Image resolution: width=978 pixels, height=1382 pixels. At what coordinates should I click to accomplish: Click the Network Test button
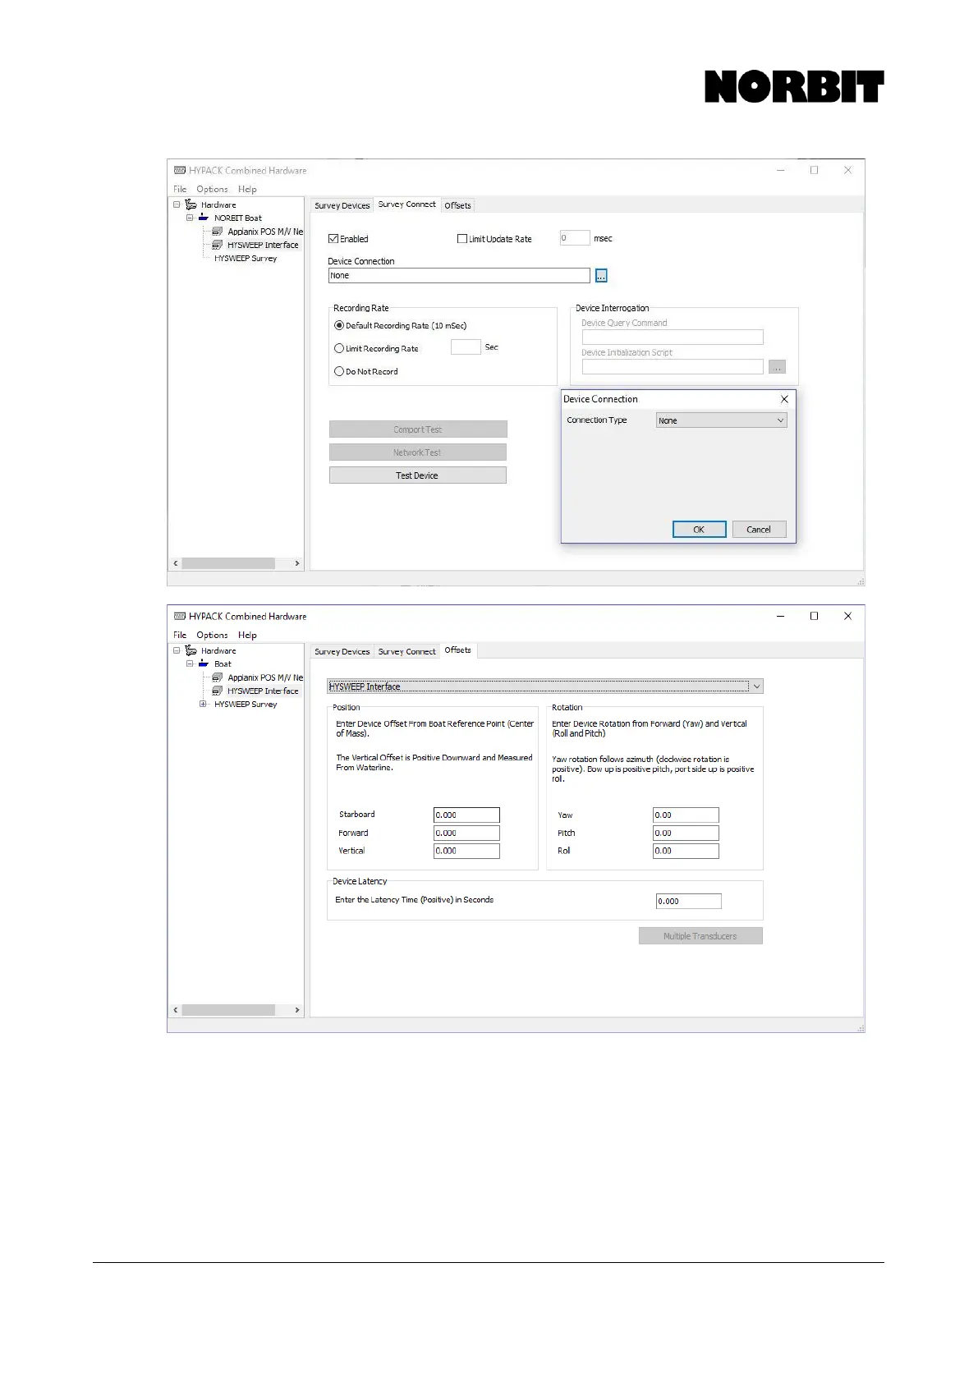[x=418, y=452]
